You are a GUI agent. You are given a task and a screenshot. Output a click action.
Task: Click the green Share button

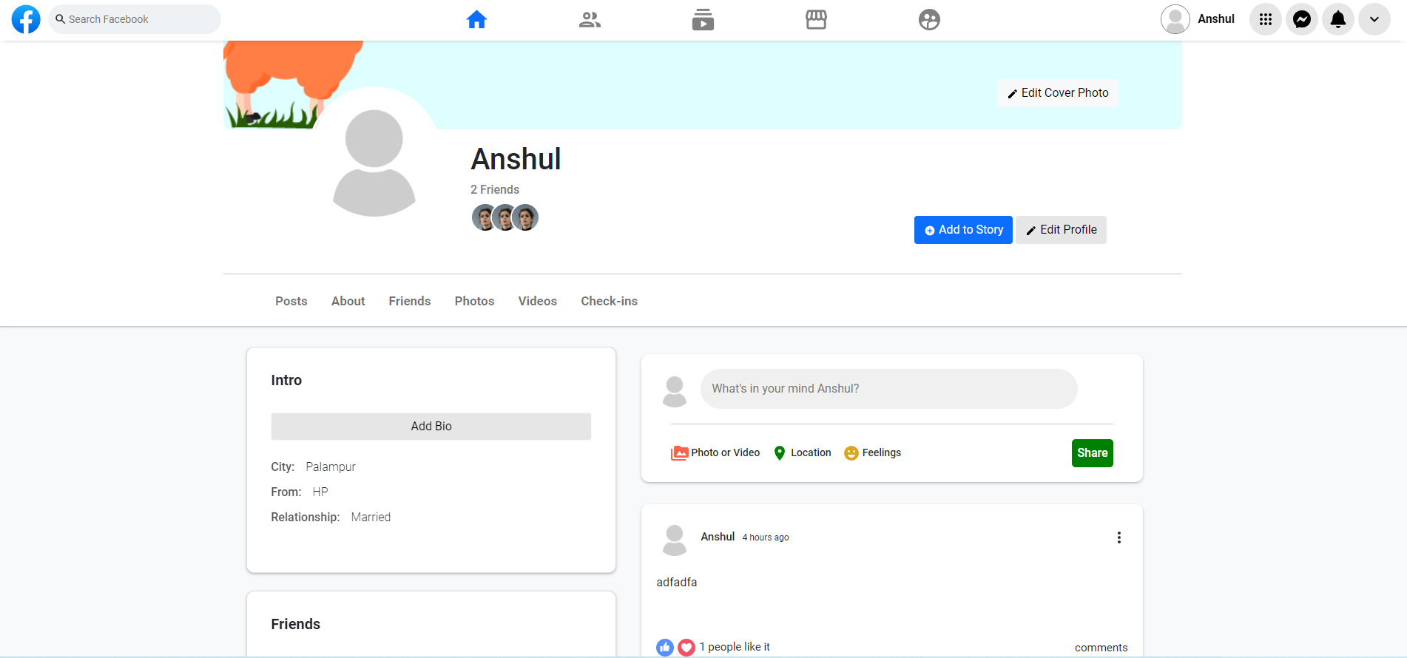(x=1093, y=453)
